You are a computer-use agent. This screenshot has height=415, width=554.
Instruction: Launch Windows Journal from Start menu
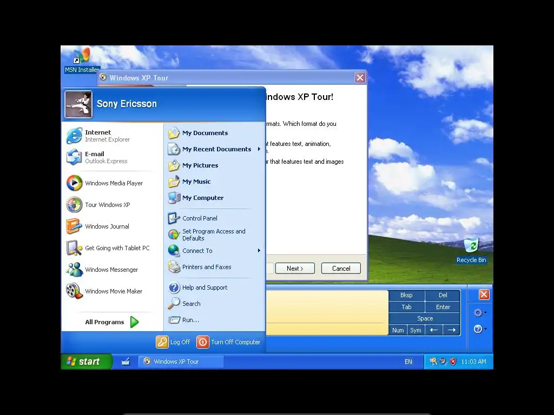point(113,226)
